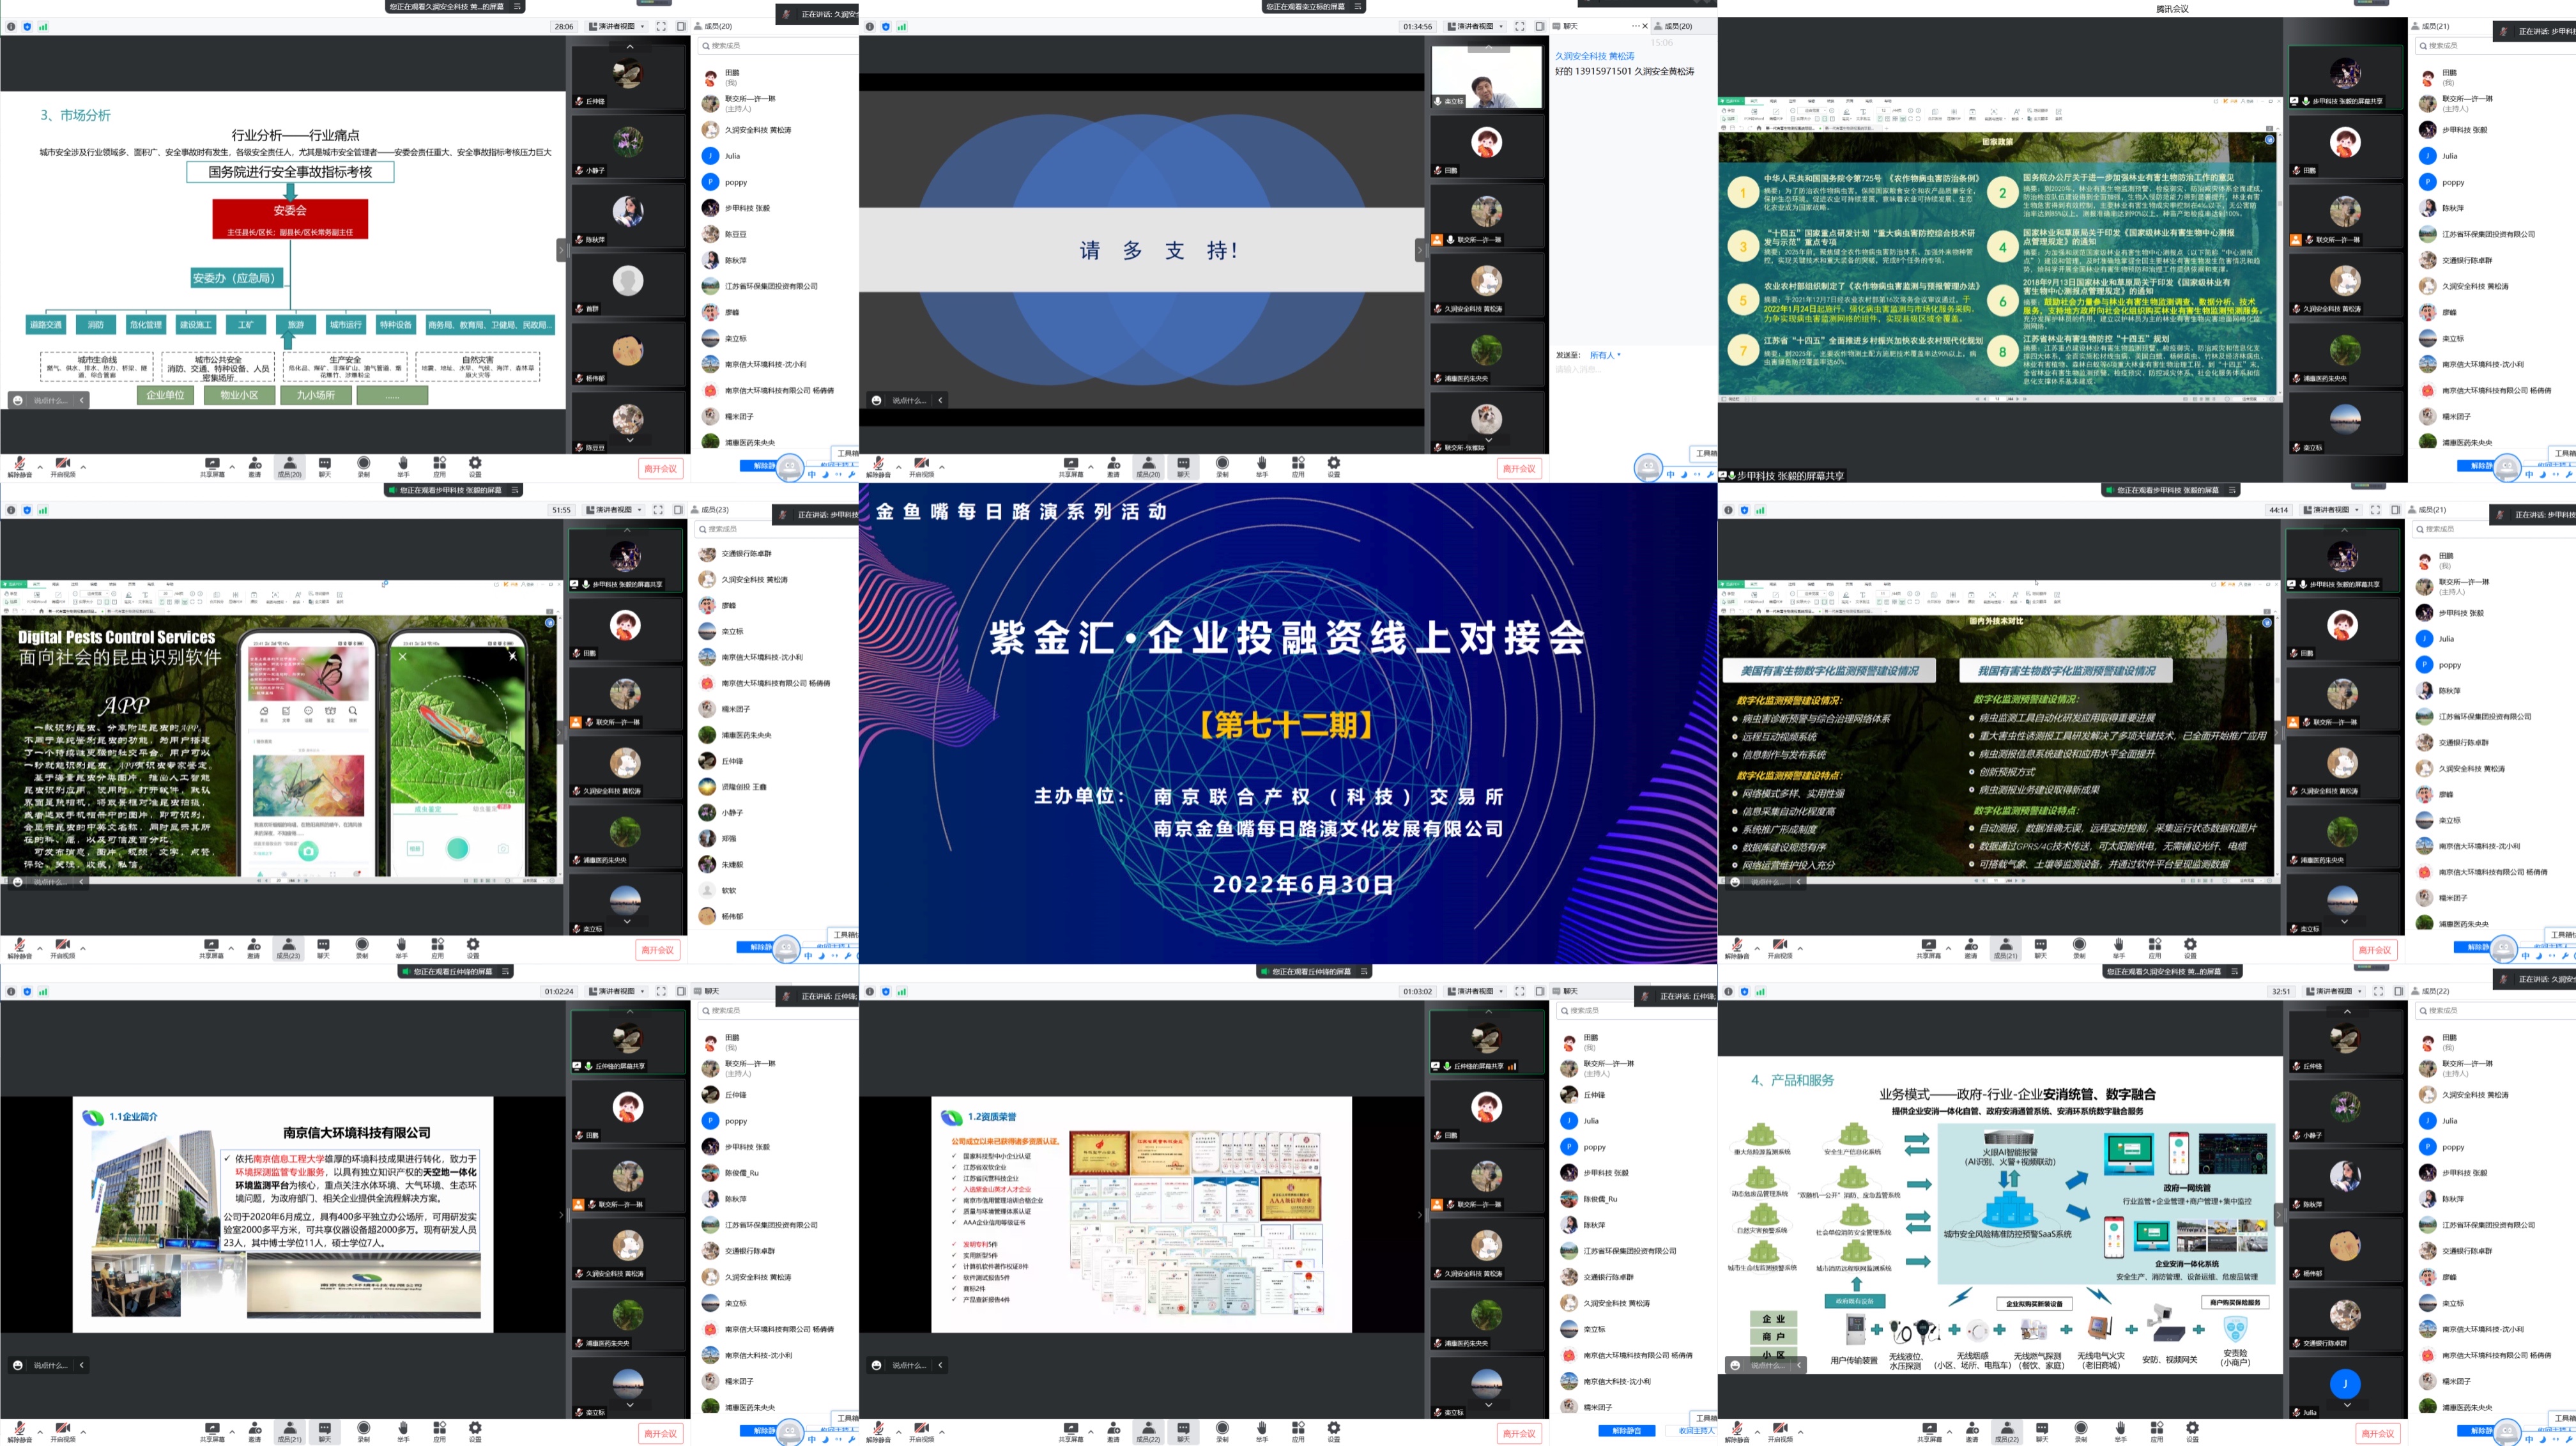Image resolution: width=2576 pixels, height=1446 pixels.
Task: Open chat from the 01:02:24 window bottom toolbar
Action: [325, 1431]
